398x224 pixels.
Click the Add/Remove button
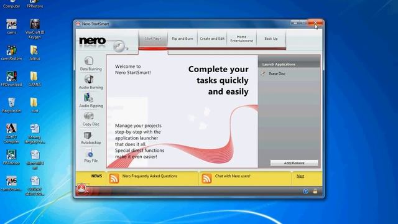[294, 163]
